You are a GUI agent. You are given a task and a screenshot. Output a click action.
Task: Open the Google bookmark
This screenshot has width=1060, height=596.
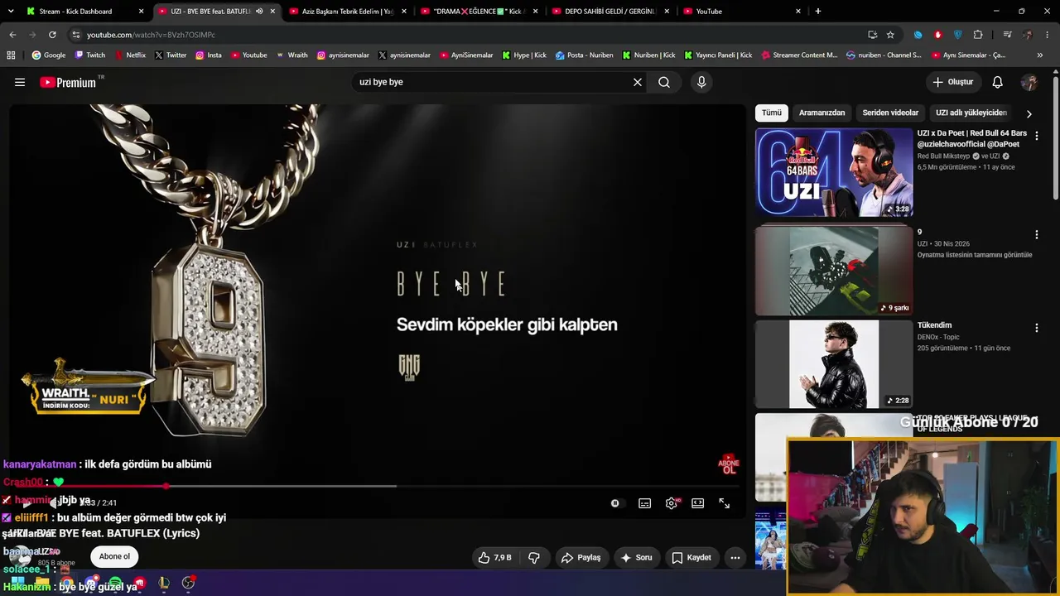click(x=48, y=55)
